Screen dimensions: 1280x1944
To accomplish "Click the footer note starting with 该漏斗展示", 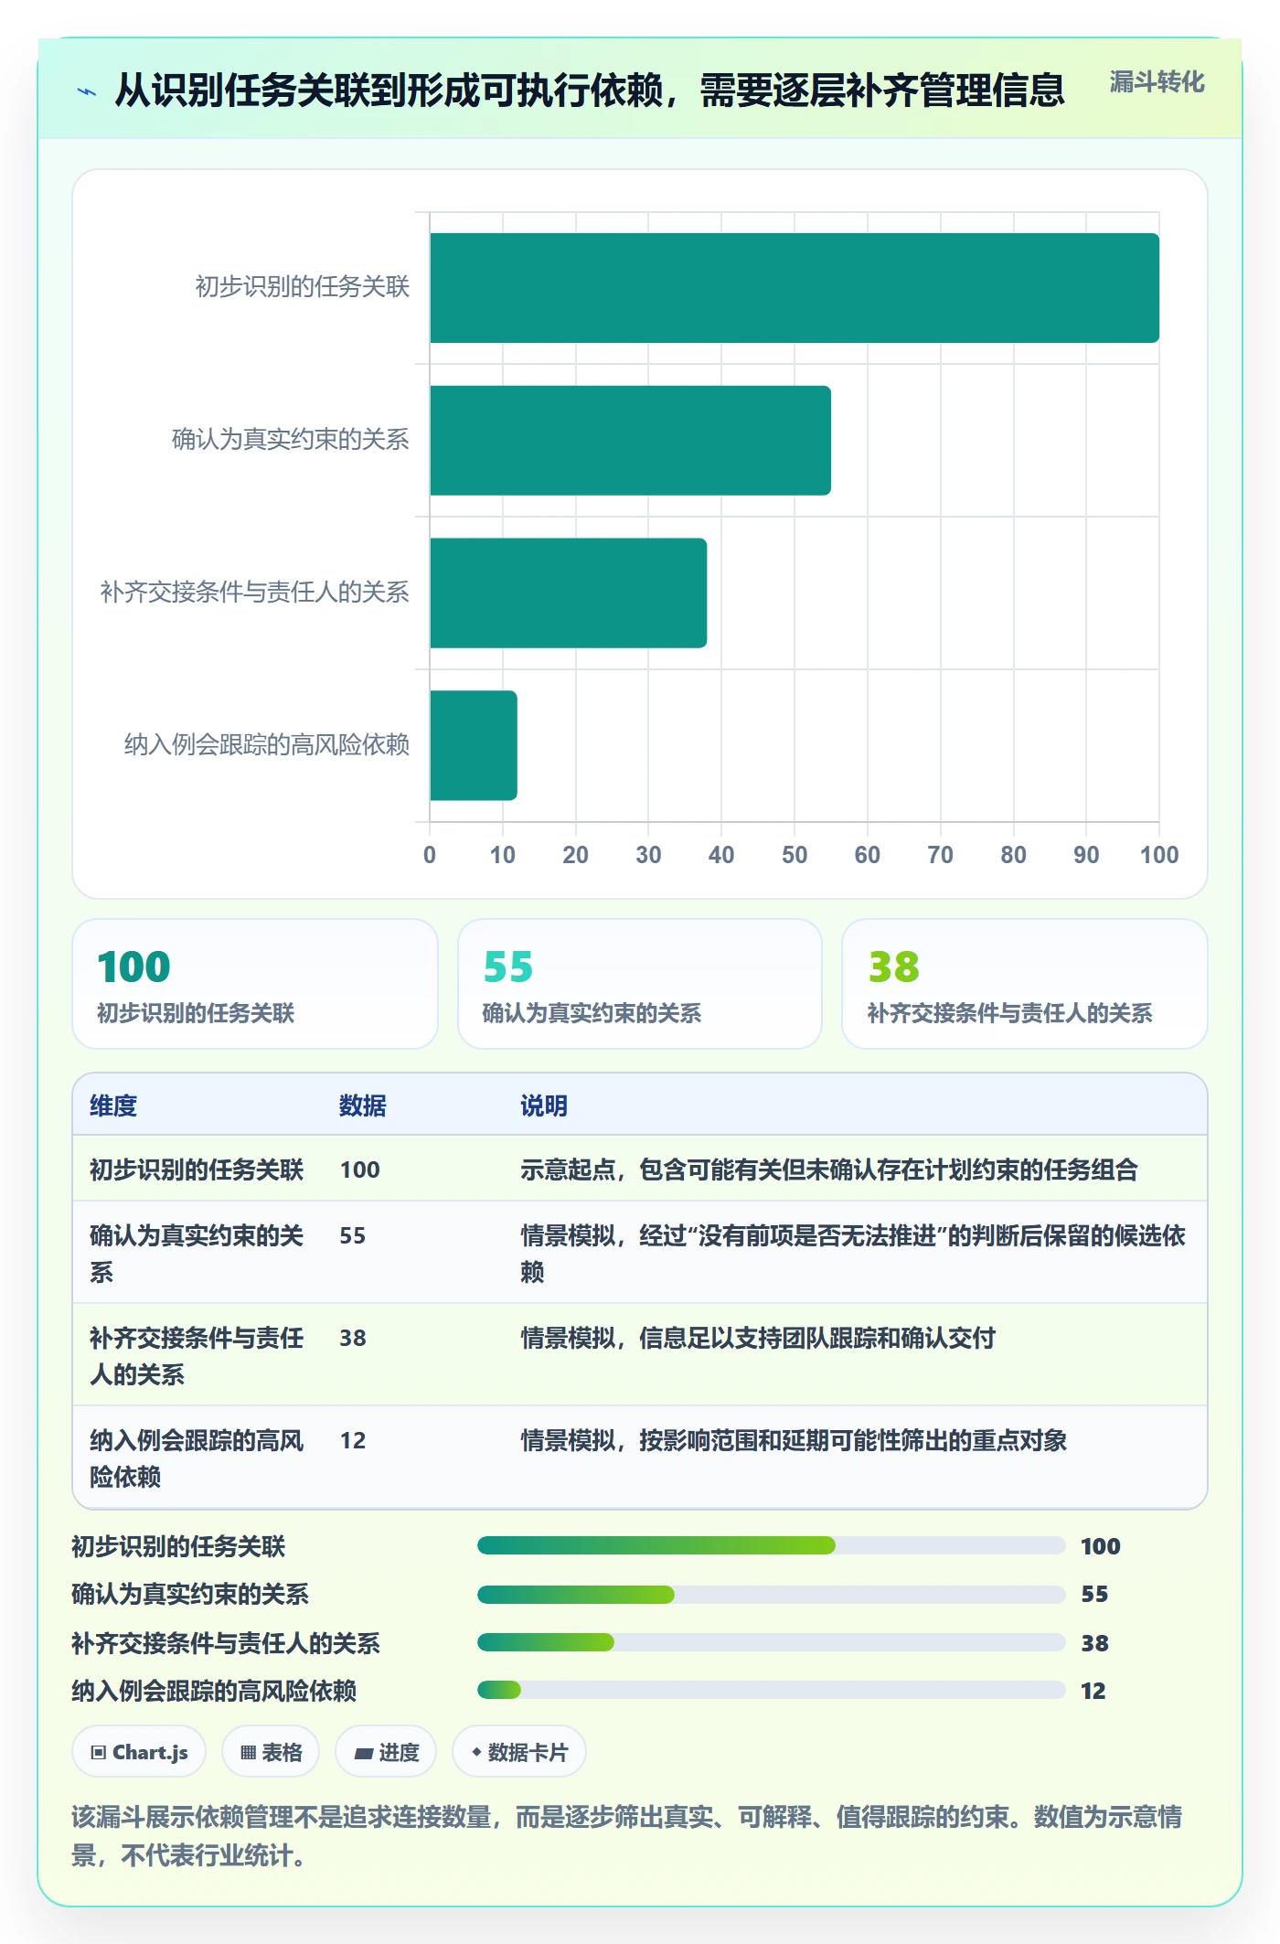I will pos(627,1835).
